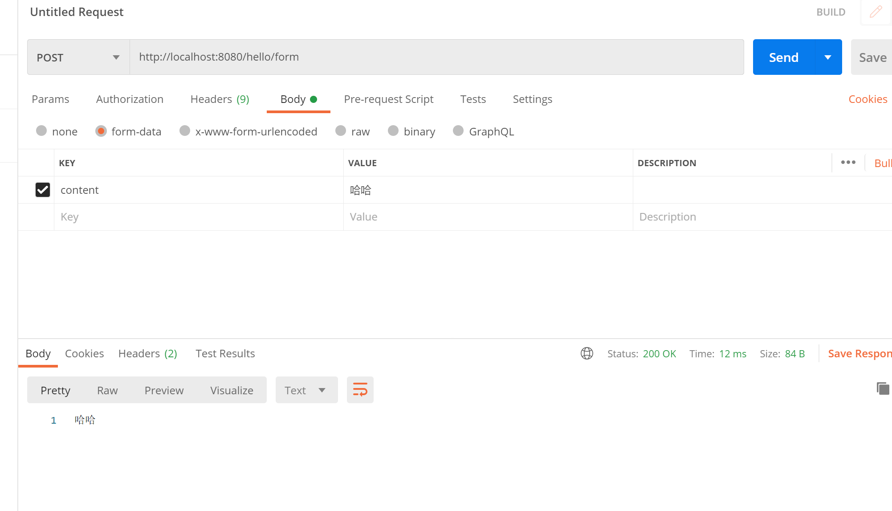Open the Text response format dropdown
Screen dimensions: 892x511
point(306,390)
